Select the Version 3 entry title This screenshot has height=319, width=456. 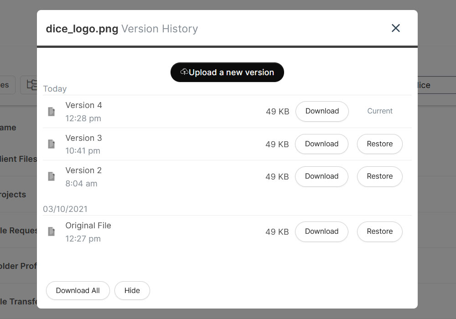pyautogui.click(x=83, y=138)
